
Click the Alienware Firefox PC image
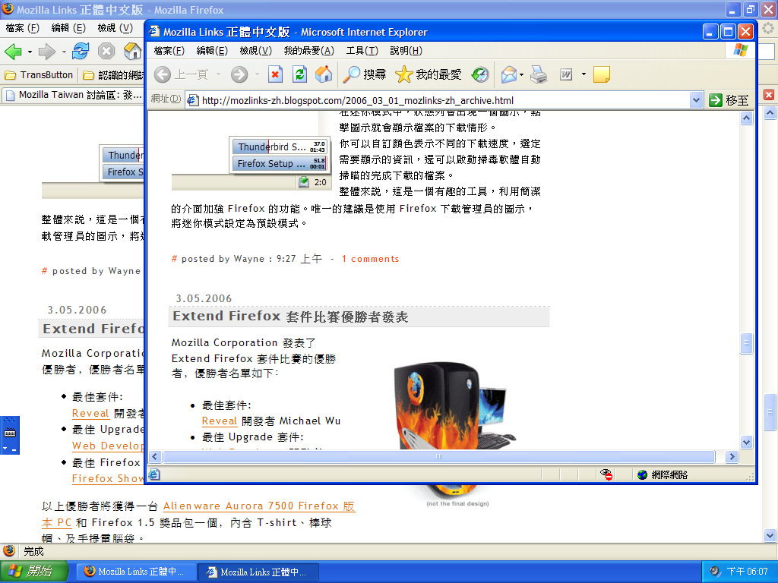[454, 405]
